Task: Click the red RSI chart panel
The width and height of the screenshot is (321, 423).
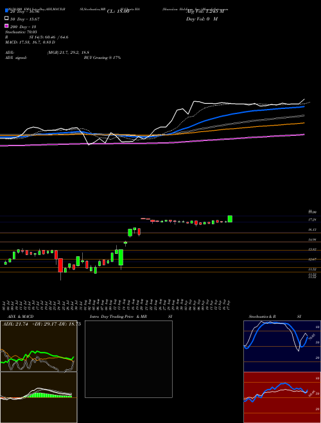Action: 282,397
